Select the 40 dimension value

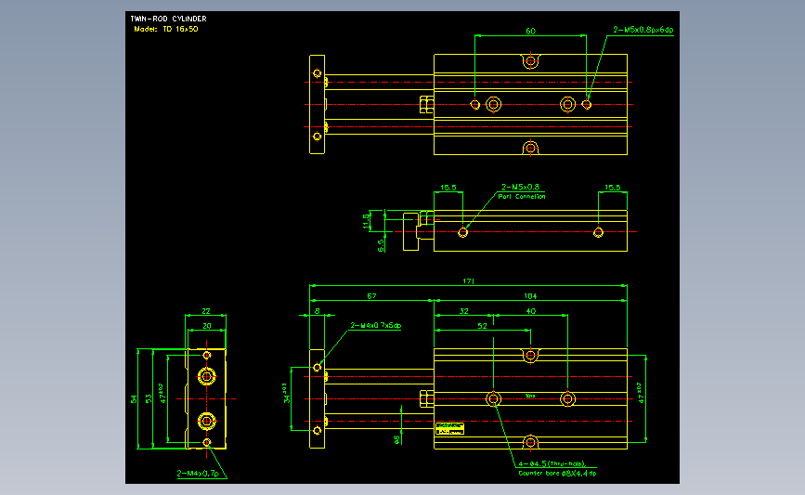click(531, 311)
